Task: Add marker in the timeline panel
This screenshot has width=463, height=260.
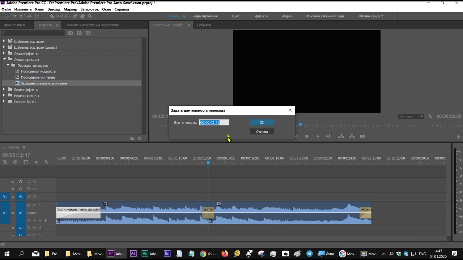Action: coord(36,162)
